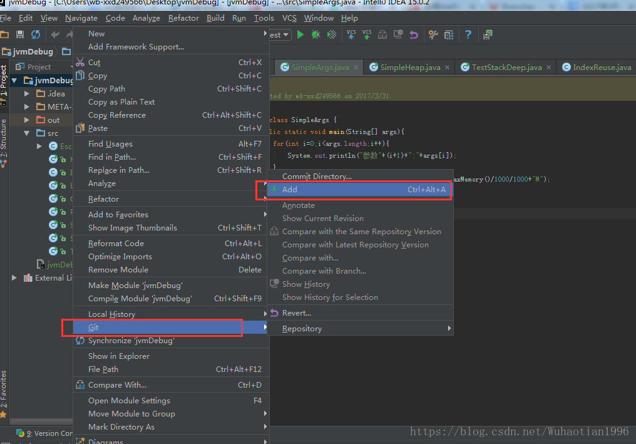Switch to the SimpleHeap.java tab
This screenshot has width=636, height=444.
click(410, 68)
